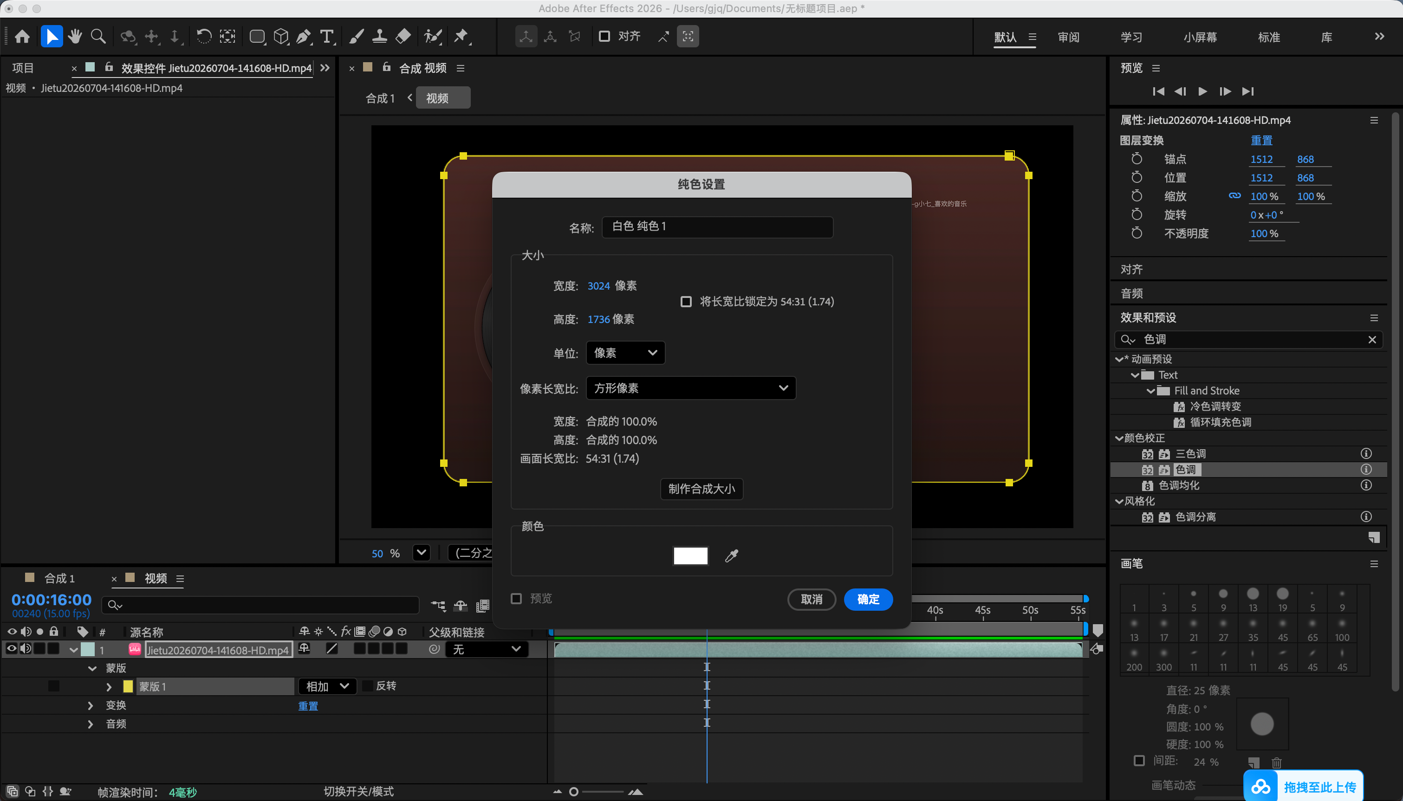Screen dimensions: 1403x801
Task: Open the 项目 panel tab
Action: pos(23,68)
